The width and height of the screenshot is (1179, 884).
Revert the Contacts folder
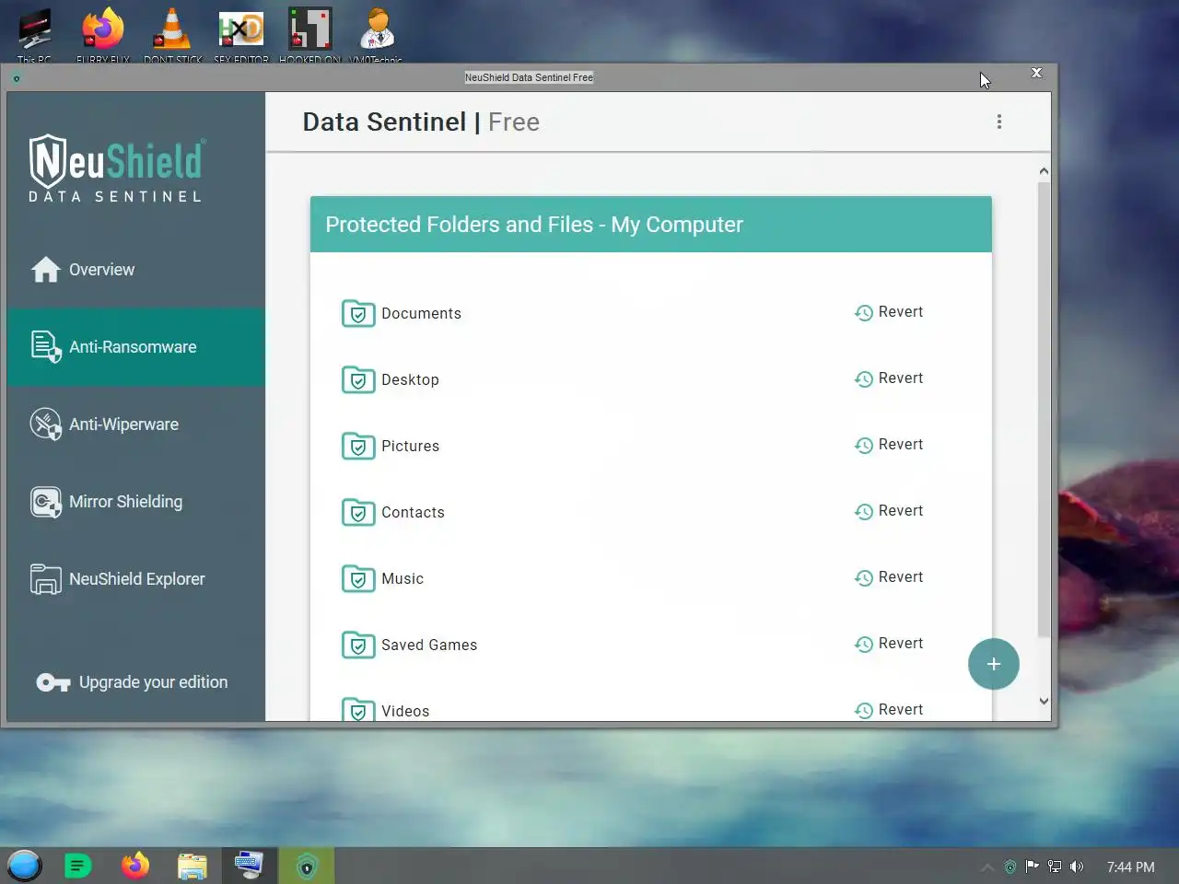tap(889, 511)
